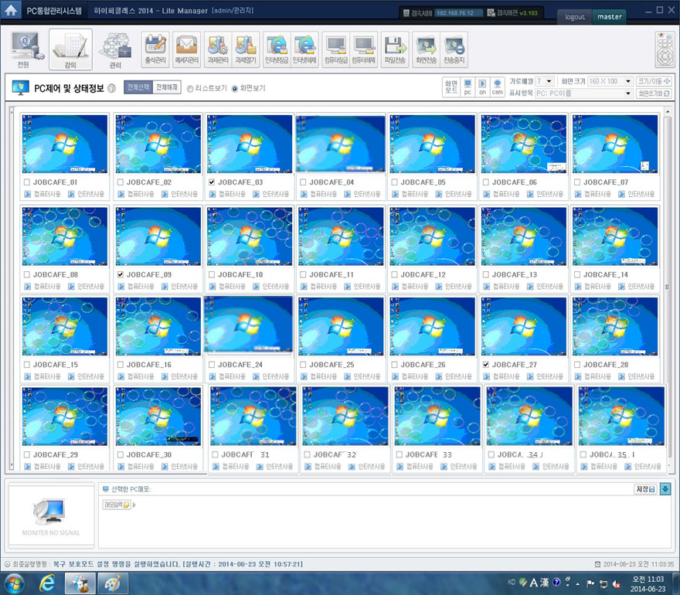The width and height of the screenshot is (680, 595).
Task: Click 인터넷해제 to unlock internet
Action: point(304,49)
